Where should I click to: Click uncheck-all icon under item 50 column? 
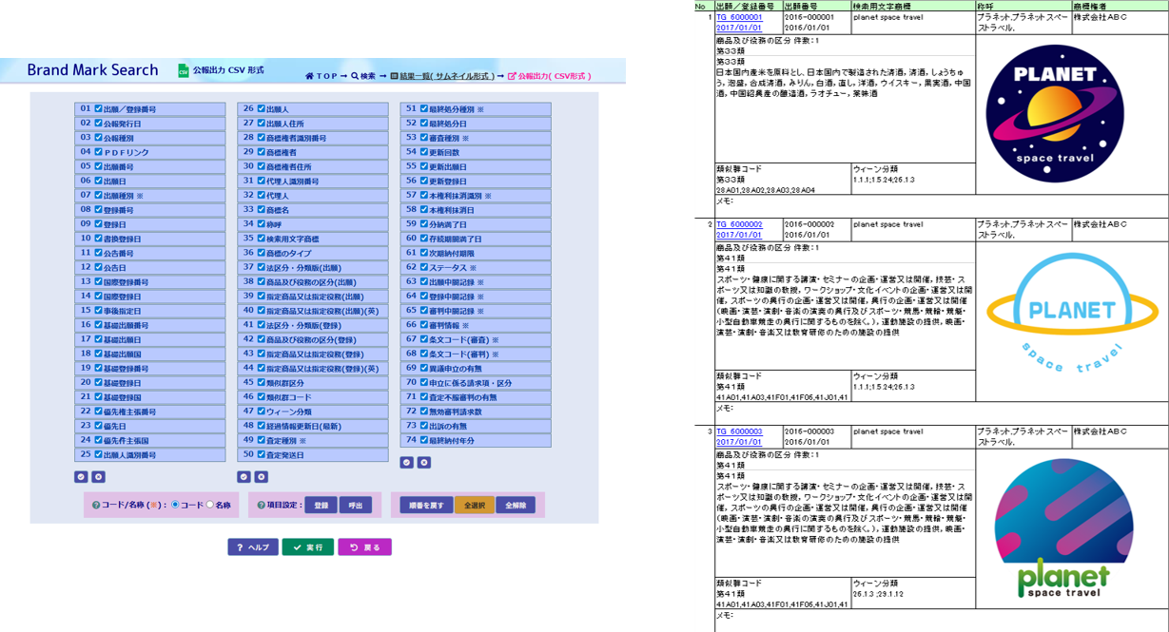(261, 477)
